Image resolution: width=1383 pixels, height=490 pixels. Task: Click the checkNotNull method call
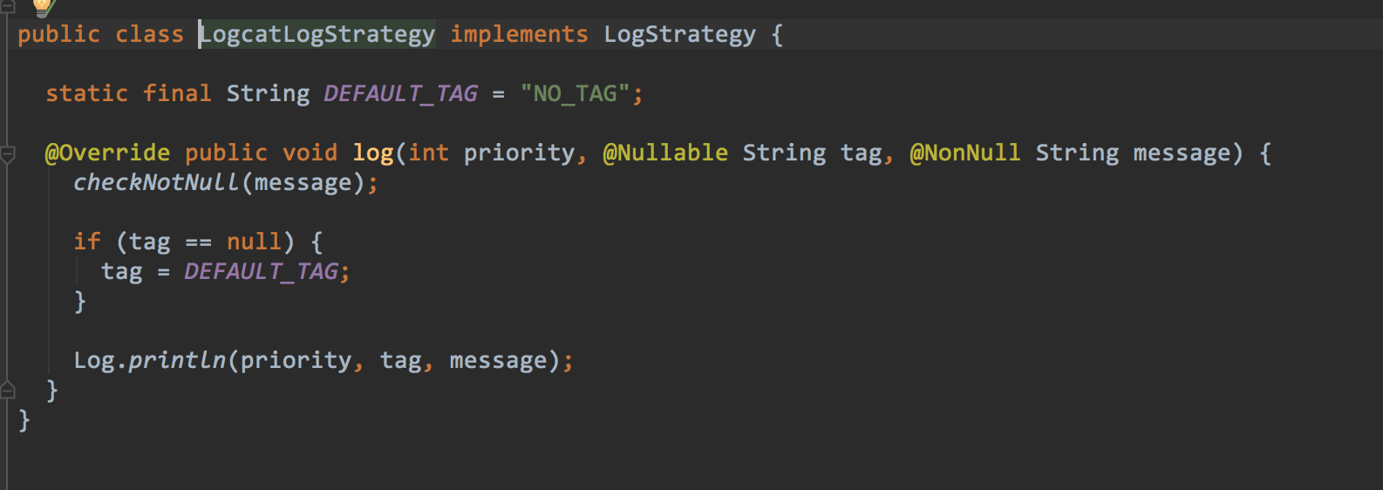click(x=156, y=182)
